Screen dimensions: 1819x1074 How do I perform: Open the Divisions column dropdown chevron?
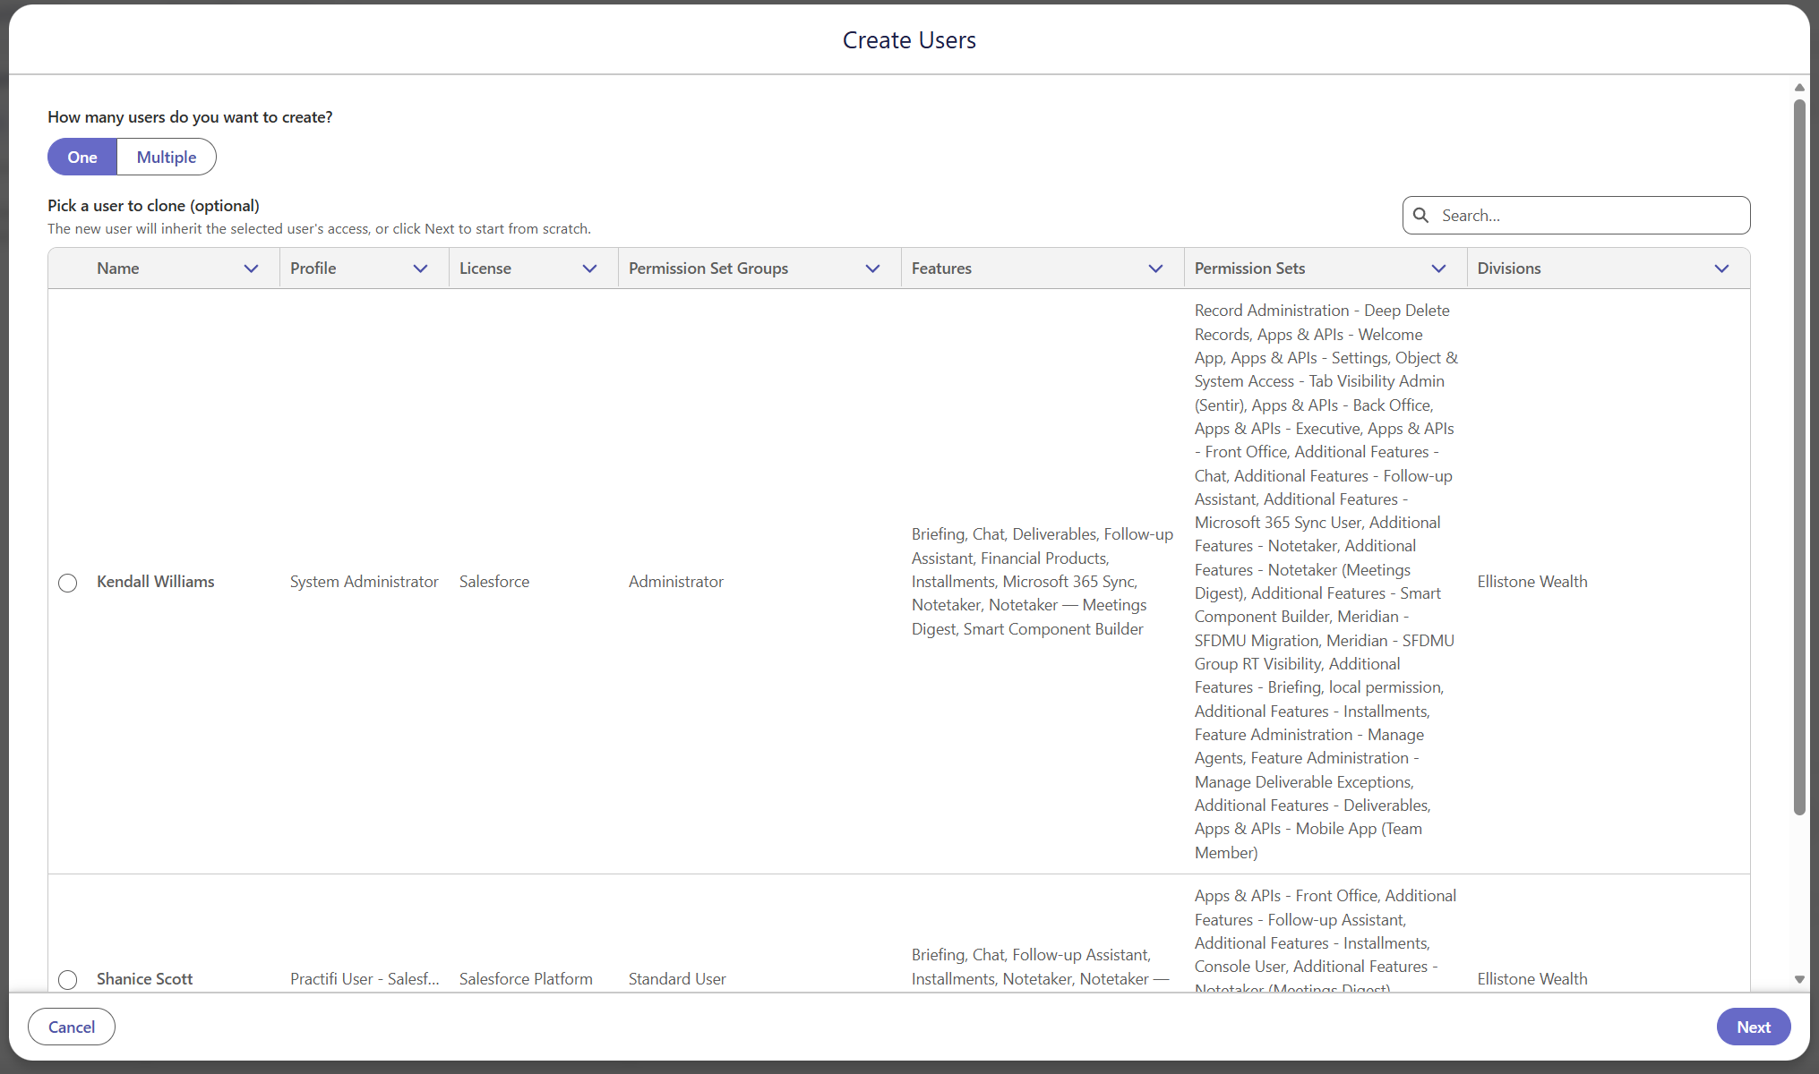tap(1721, 268)
